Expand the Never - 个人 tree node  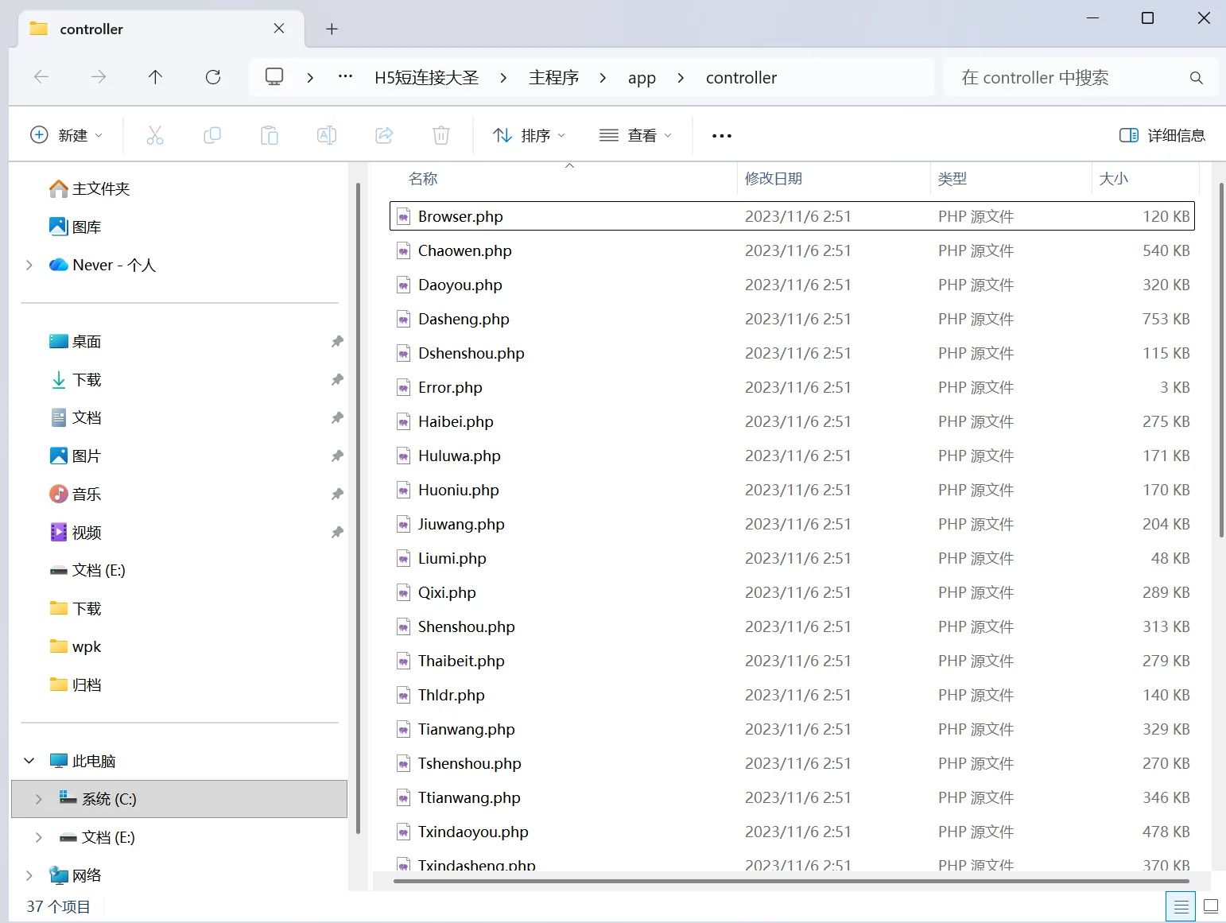pyautogui.click(x=29, y=265)
